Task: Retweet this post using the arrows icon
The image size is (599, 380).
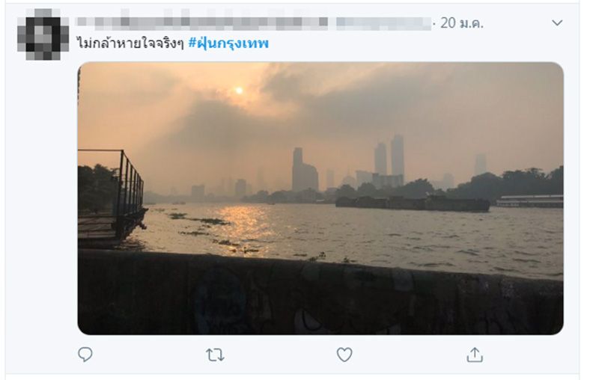Action: [215, 355]
